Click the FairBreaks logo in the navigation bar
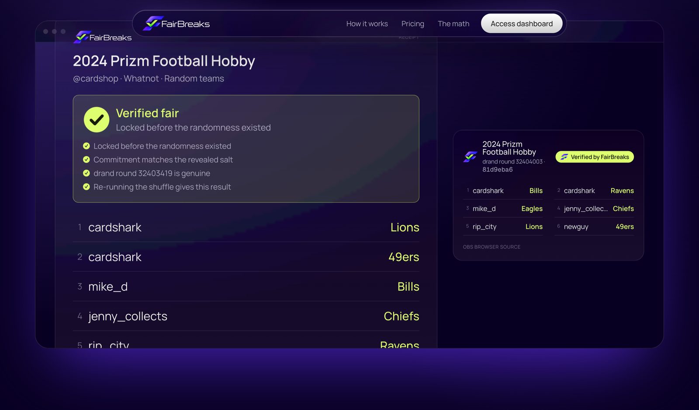The height and width of the screenshot is (410, 699). pos(176,24)
